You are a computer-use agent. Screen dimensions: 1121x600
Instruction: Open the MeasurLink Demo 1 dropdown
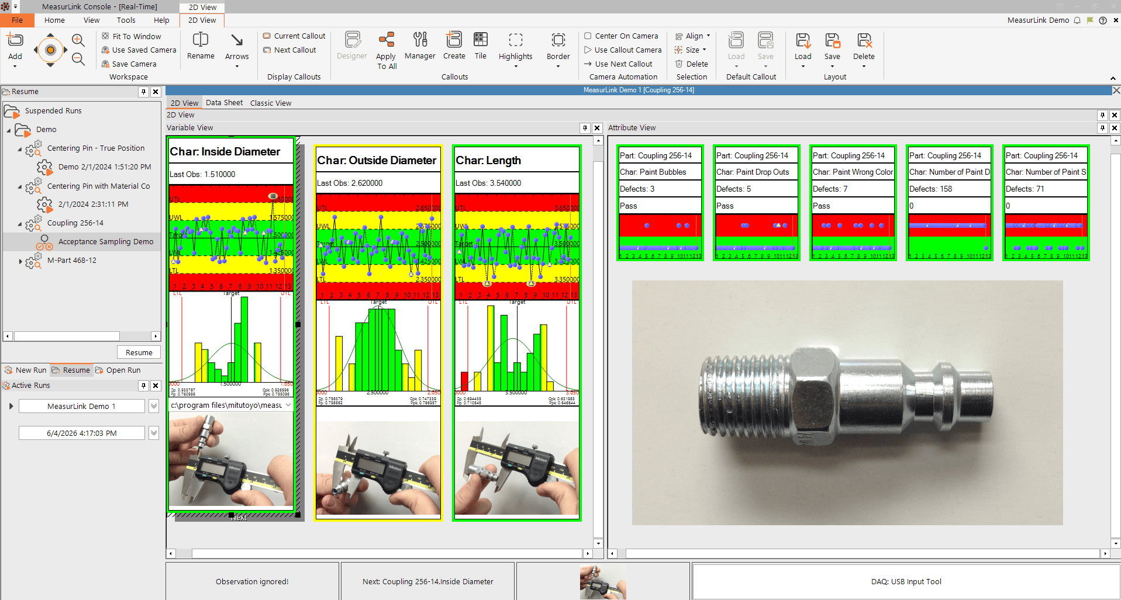pos(154,406)
